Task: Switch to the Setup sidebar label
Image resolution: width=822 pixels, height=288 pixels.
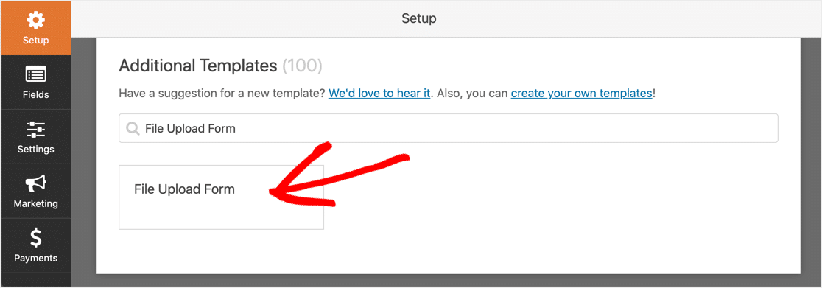Action: [x=35, y=41]
